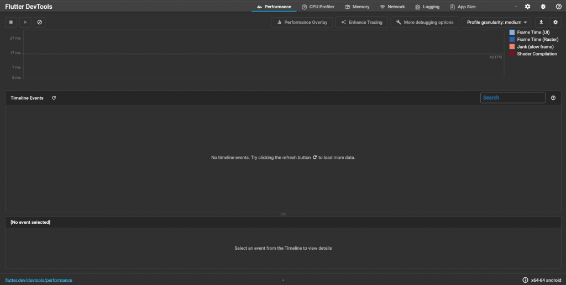
Task: Open the Network tab
Action: 392,7
